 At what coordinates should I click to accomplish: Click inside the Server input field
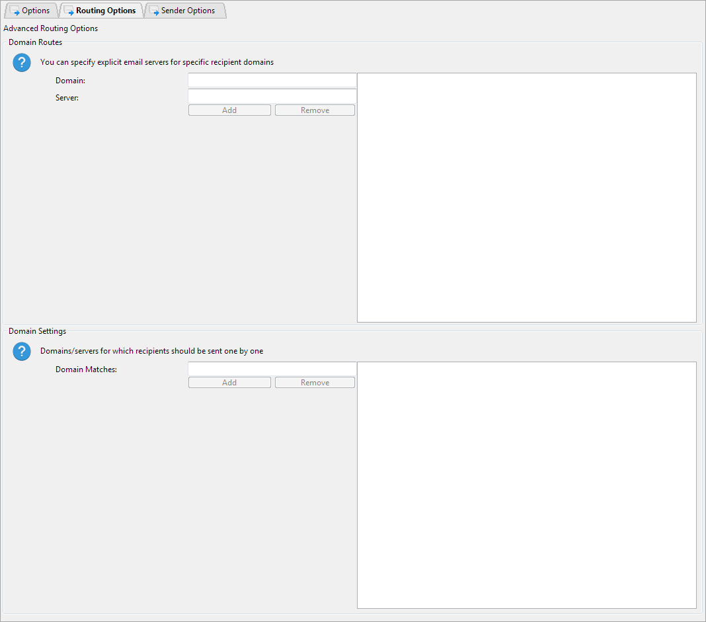272,96
